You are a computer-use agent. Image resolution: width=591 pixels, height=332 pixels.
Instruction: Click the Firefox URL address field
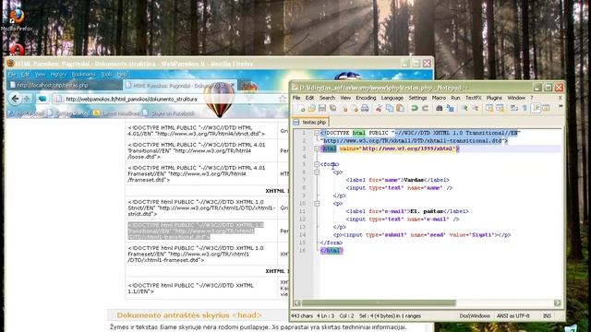click(170, 99)
